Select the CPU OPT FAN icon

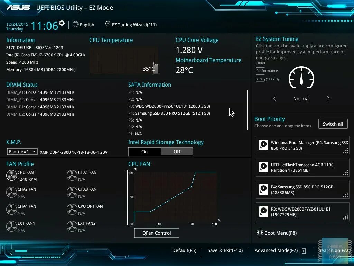tap(72, 209)
